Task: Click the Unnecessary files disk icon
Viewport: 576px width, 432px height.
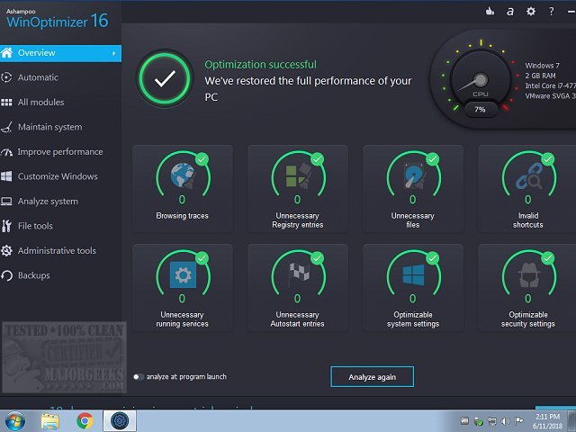Action: pyautogui.click(x=414, y=176)
